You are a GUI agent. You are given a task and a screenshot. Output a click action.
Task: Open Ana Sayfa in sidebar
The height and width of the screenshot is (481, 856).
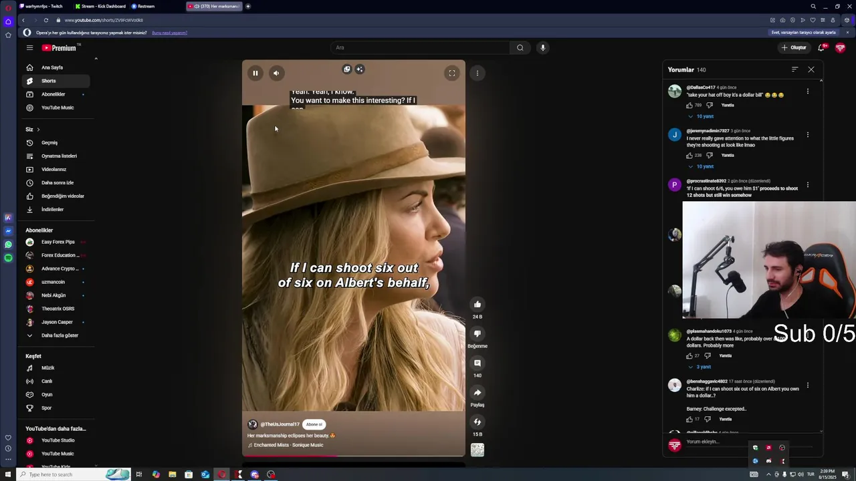(x=56, y=67)
